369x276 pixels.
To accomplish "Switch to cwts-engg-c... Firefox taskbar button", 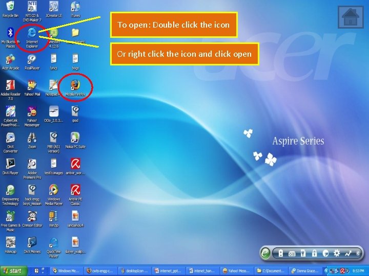I will point(101,271).
